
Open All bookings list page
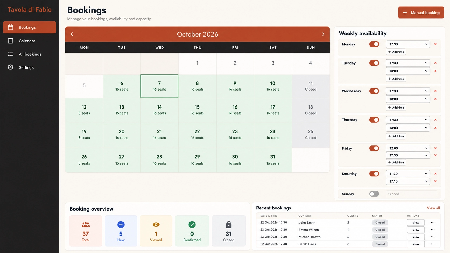[30, 54]
